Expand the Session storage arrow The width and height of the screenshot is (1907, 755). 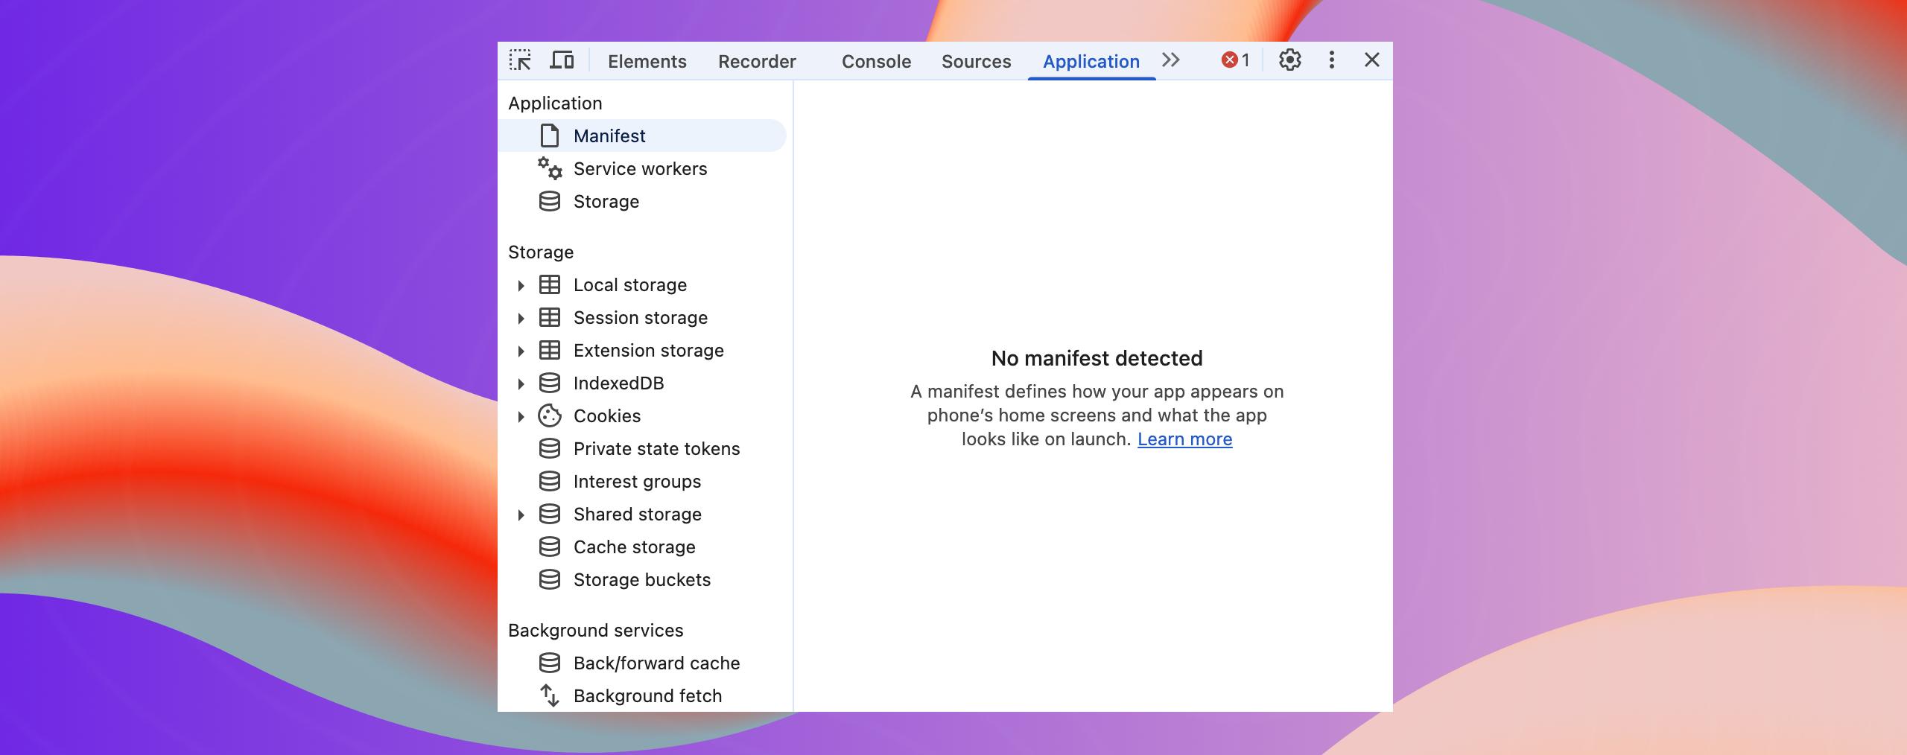521,318
